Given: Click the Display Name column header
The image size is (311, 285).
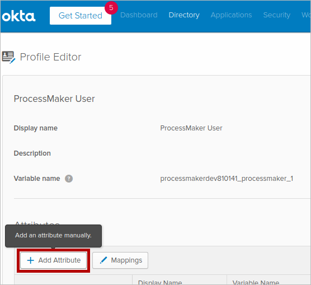Looking at the screenshot, I should click(x=160, y=282).
